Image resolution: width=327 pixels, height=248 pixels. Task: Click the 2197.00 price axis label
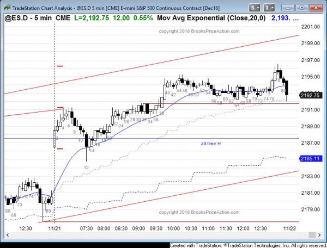coord(310,60)
